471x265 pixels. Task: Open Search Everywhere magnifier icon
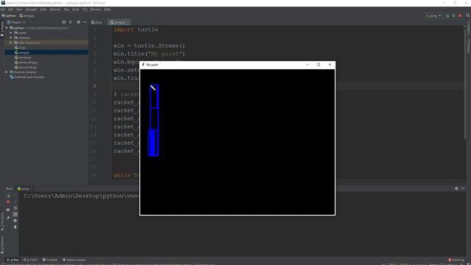pos(468,15)
